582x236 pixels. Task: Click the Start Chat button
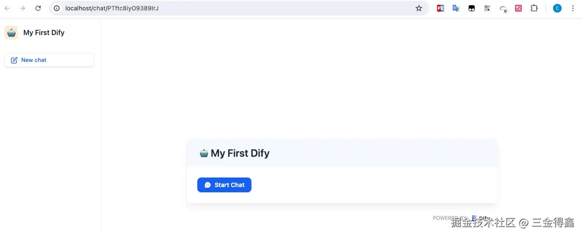click(224, 185)
